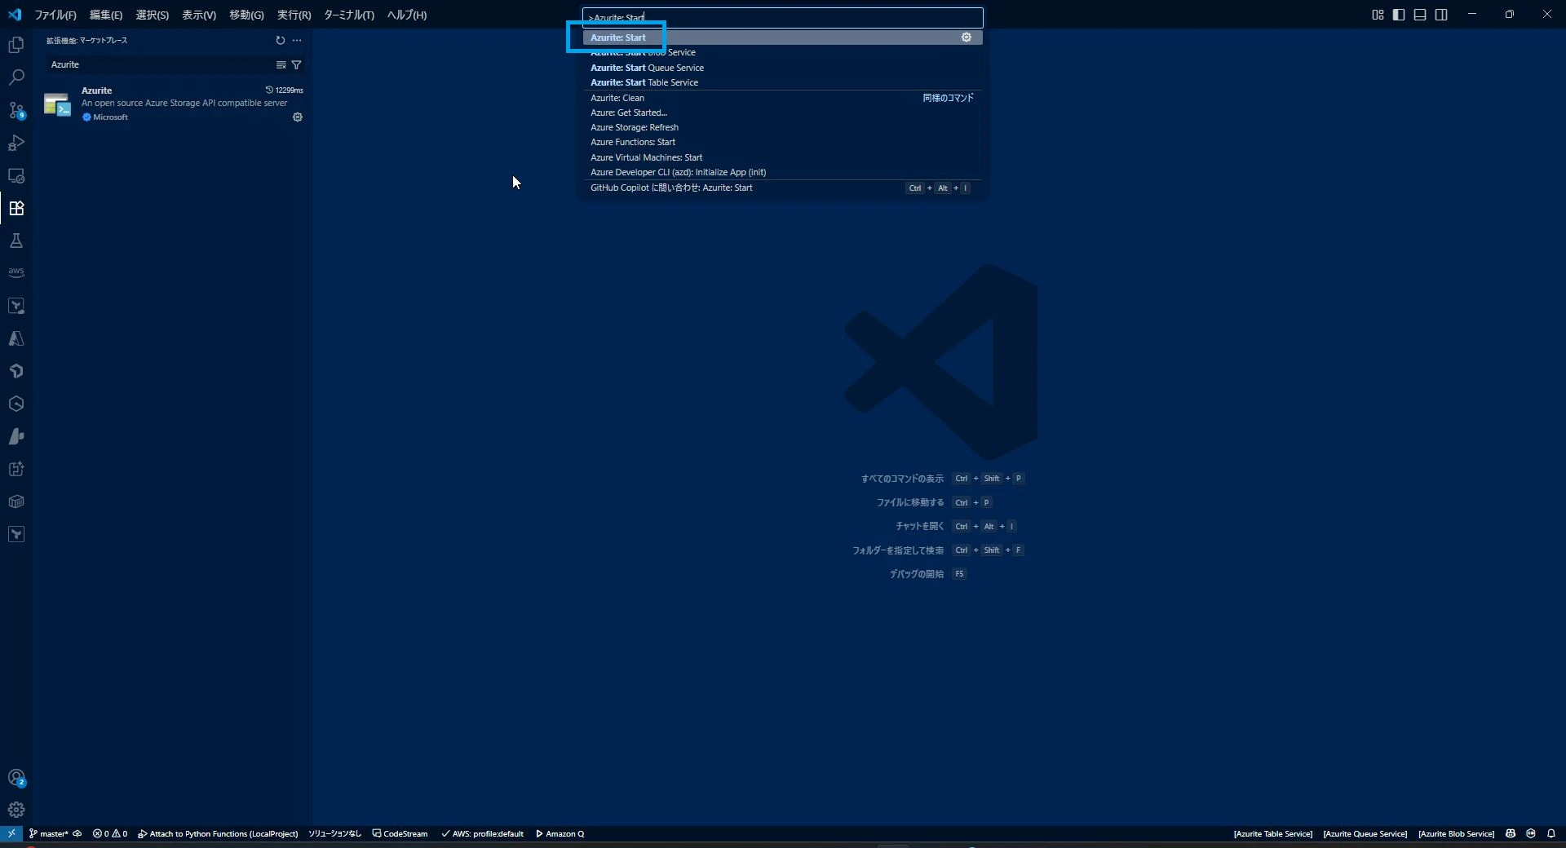Toggle the bottom panel visibility

click(x=1420, y=15)
